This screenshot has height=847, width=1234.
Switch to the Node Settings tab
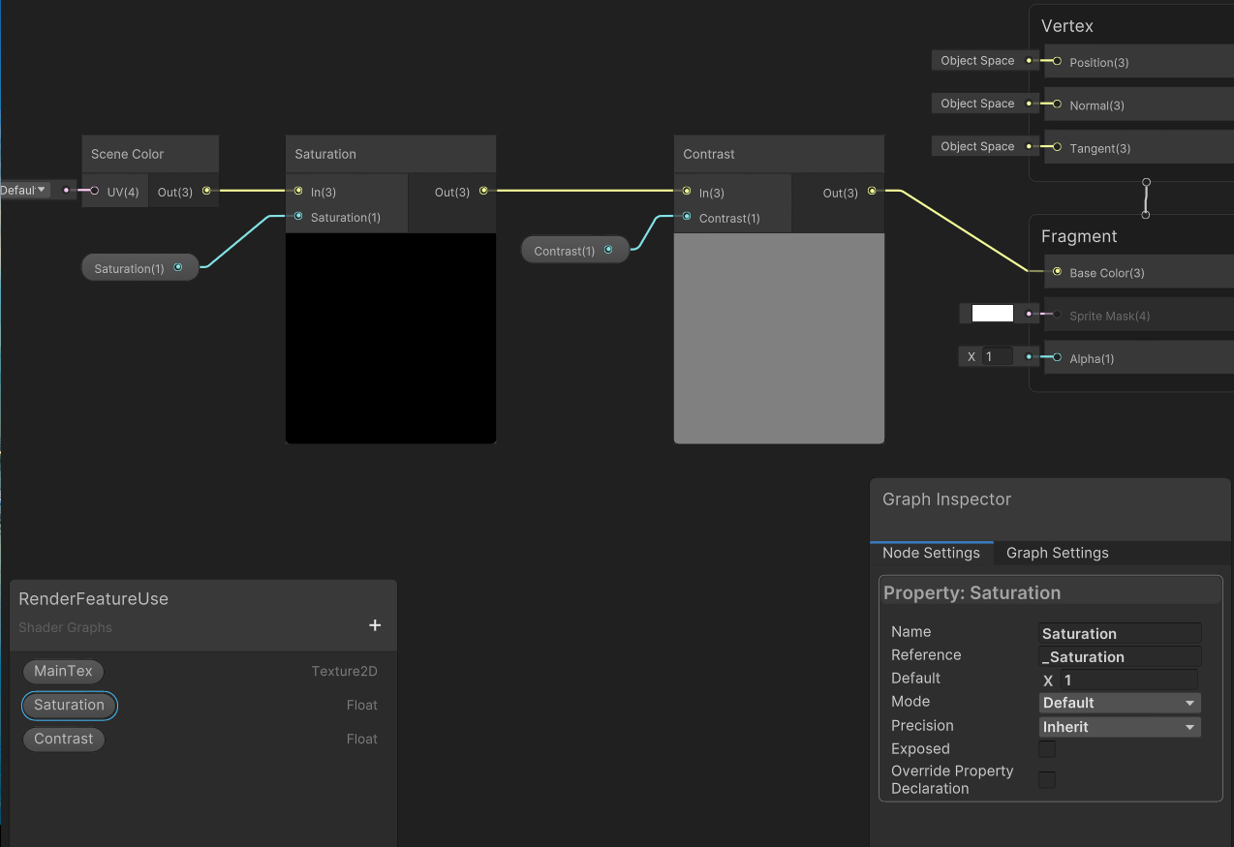[x=931, y=553]
